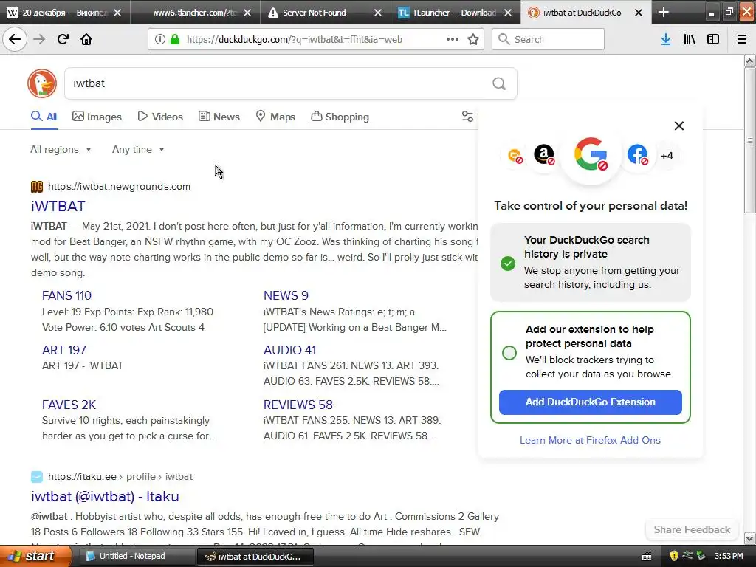The width and height of the screenshot is (756, 567).
Task: Click Add DuckDuckGo Extension button
Action: pyautogui.click(x=590, y=402)
